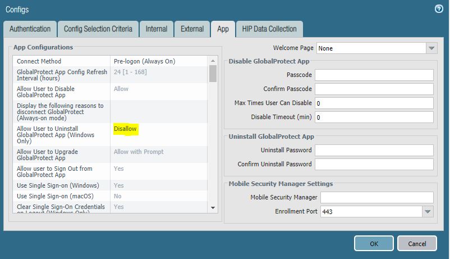Click the Yes value for Sign Out from GlobalProtect
450x259 pixels.
(118, 169)
